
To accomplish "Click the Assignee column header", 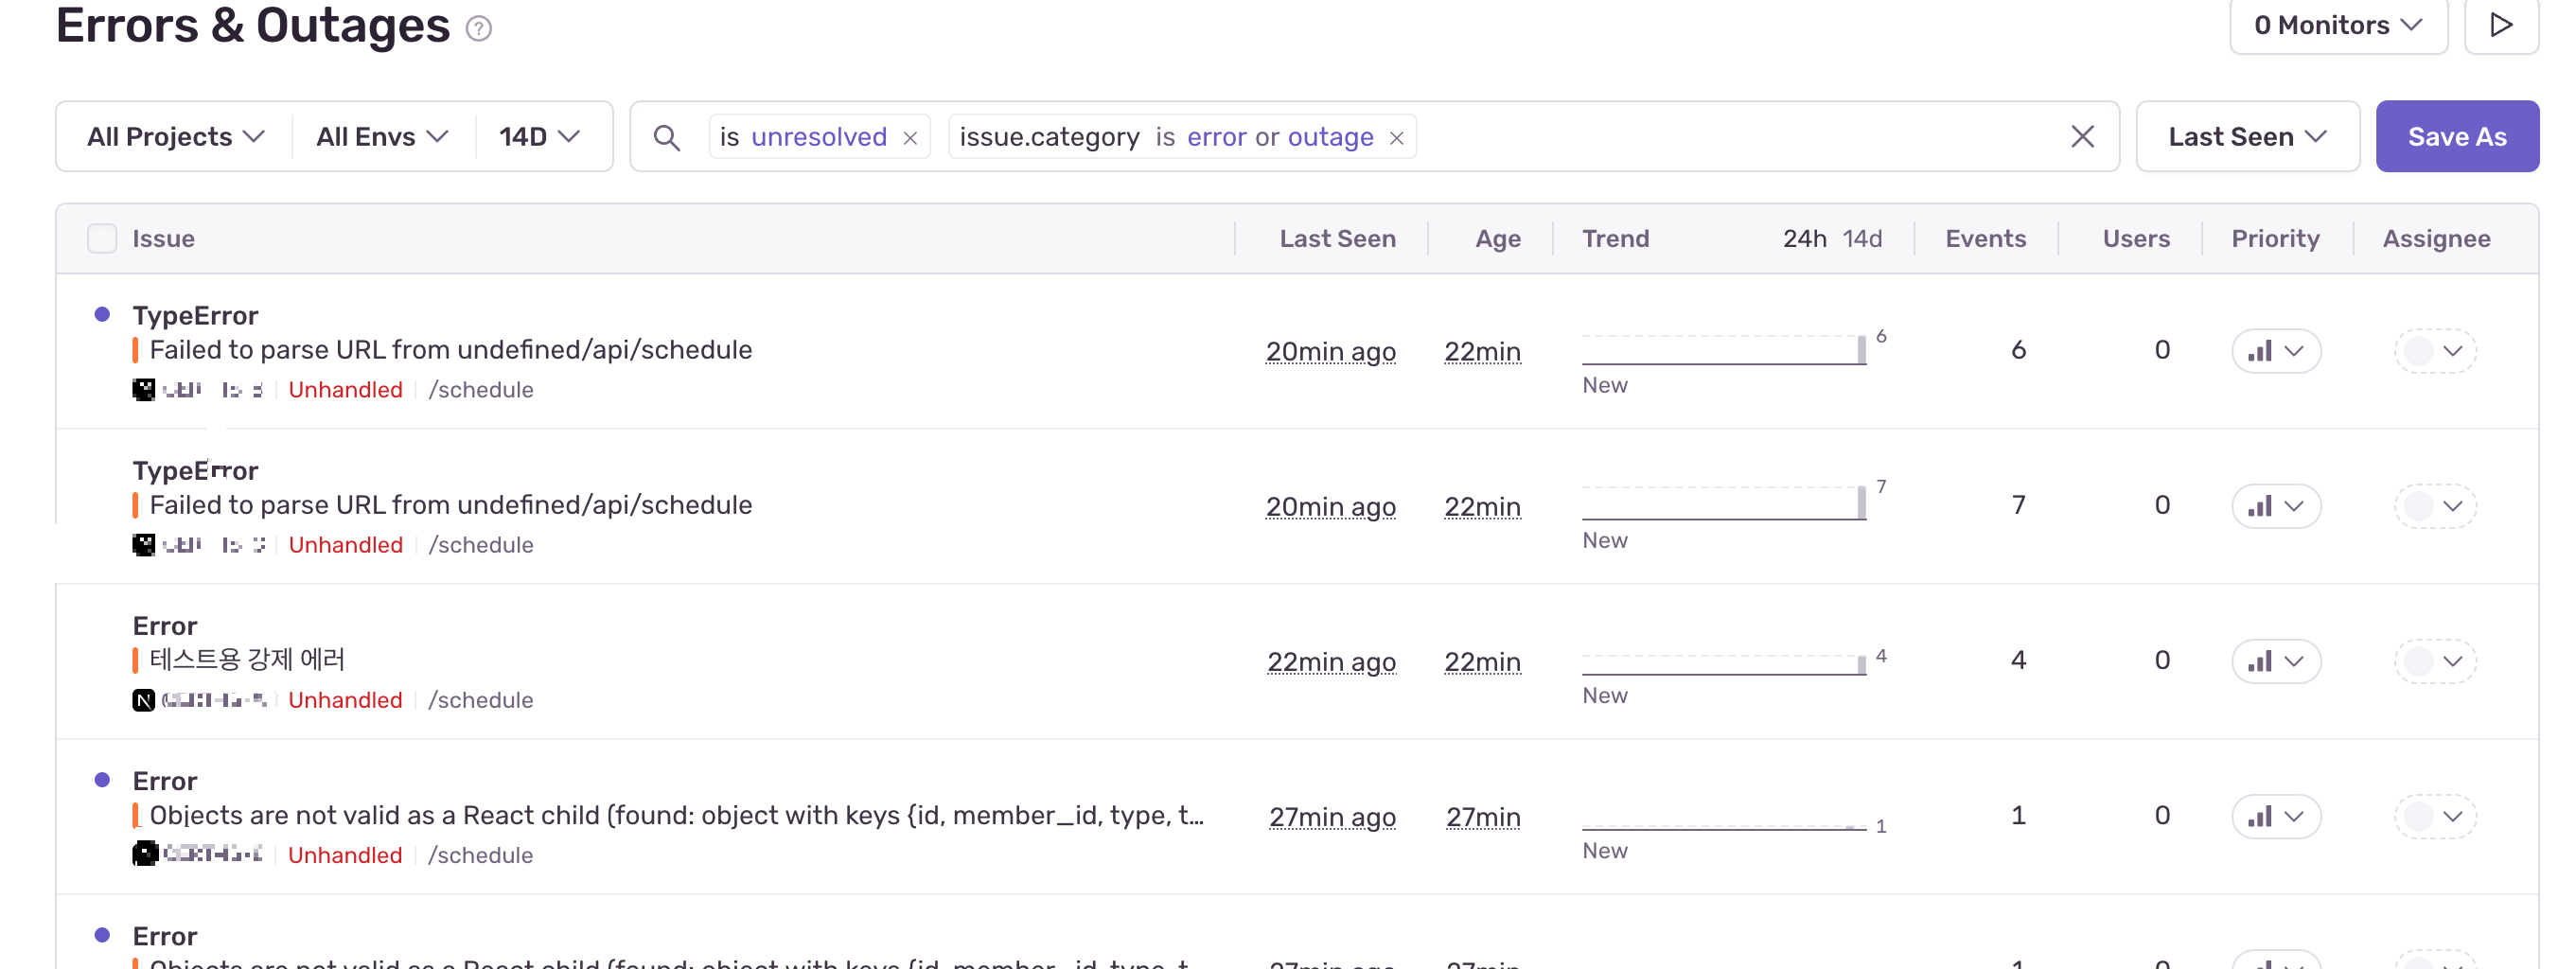I will pos(2436,238).
